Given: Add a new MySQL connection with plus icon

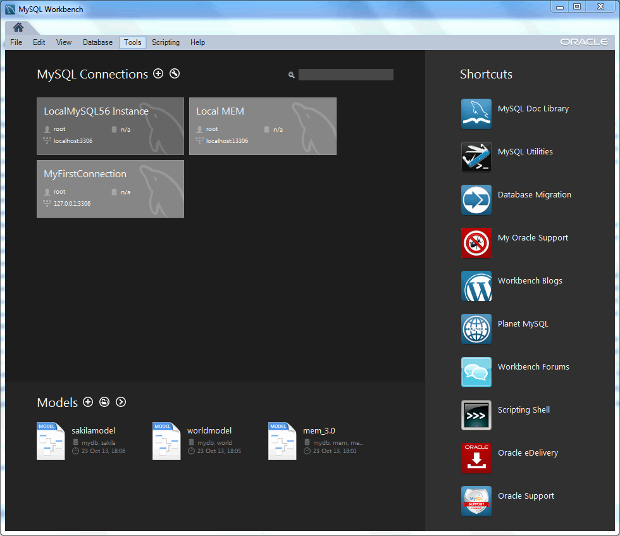Looking at the screenshot, I should (x=158, y=73).
